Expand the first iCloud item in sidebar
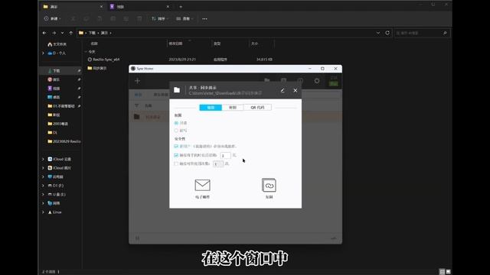Image resolution: width=490 pixels, height=275 pixels. (x=43, y=159)
